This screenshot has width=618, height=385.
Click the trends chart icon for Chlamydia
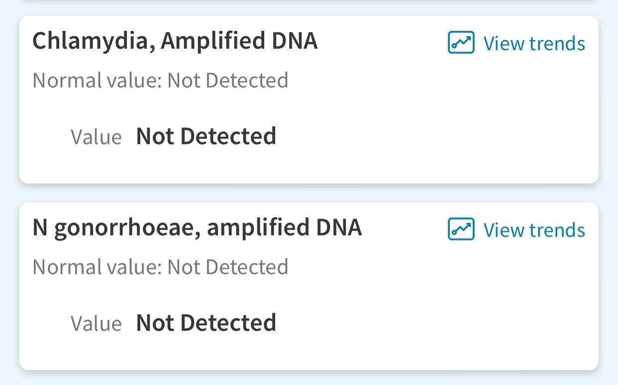[461, 43]
